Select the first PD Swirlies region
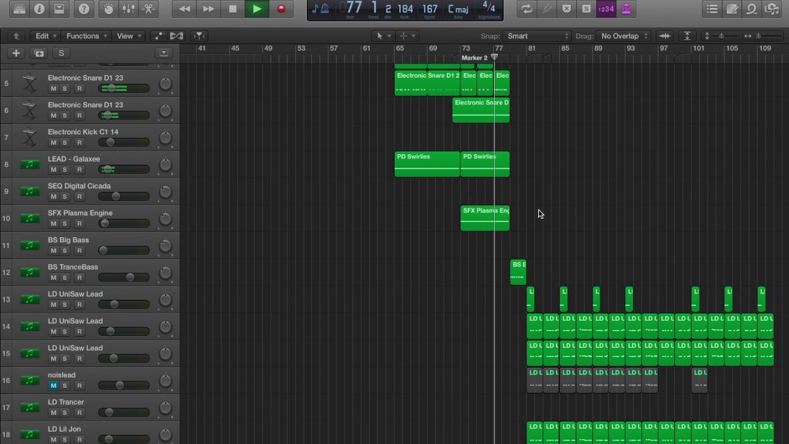Viewport: 789px width, 444px height. click(x=427, y=164)
